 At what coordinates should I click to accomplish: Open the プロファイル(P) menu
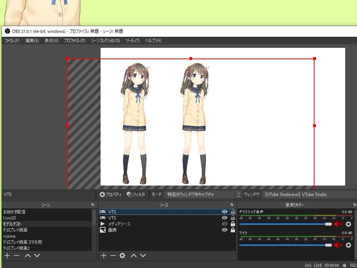75,41
